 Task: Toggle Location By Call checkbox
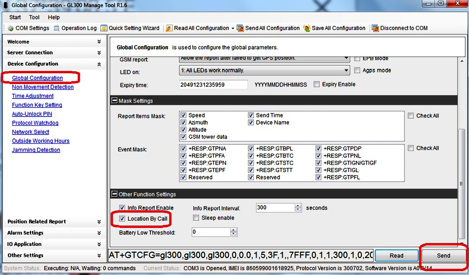tap(122, 219)
